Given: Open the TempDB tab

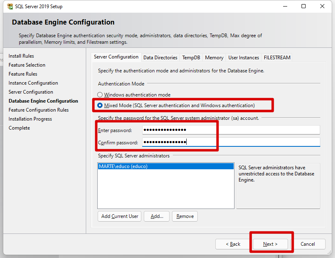Looking at the screenshot, I should point(191,58).
